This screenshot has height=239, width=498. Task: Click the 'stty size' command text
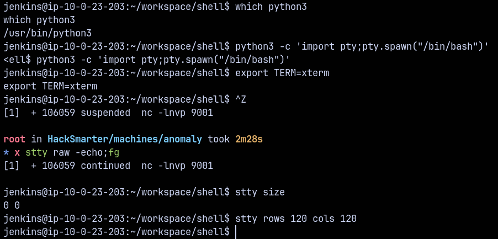[x=259, y=193]
